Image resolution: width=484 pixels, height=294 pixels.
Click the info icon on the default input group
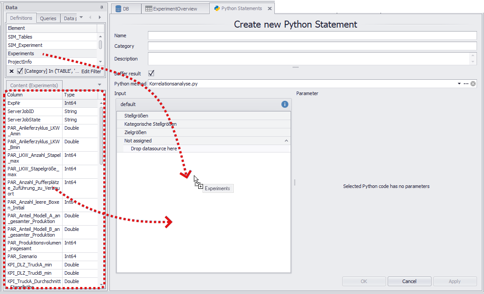tap(284, 104)
